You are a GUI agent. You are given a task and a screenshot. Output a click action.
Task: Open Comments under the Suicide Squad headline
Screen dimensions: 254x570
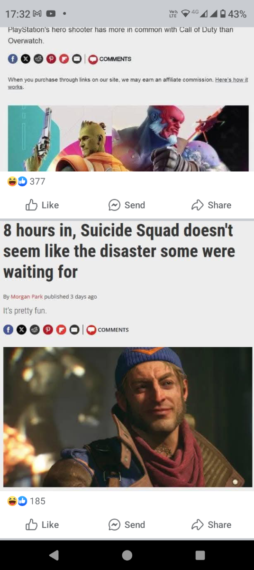pyautogui.click(x=108, y=329)
